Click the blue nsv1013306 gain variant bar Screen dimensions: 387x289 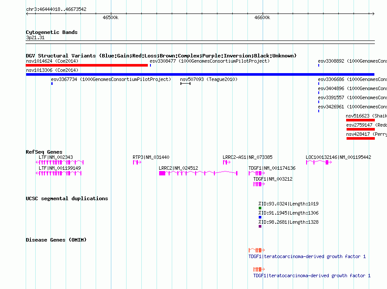(x=200, y=74)
